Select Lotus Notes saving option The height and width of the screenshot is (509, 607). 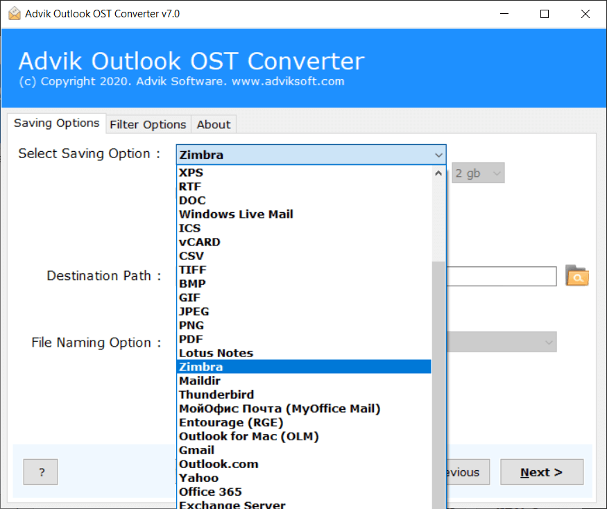pos(304,354)
